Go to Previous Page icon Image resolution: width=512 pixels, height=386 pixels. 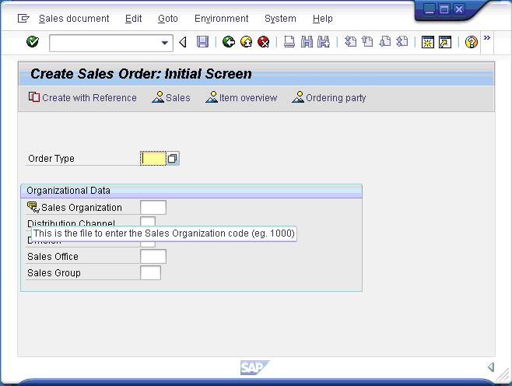coord(368,42)
